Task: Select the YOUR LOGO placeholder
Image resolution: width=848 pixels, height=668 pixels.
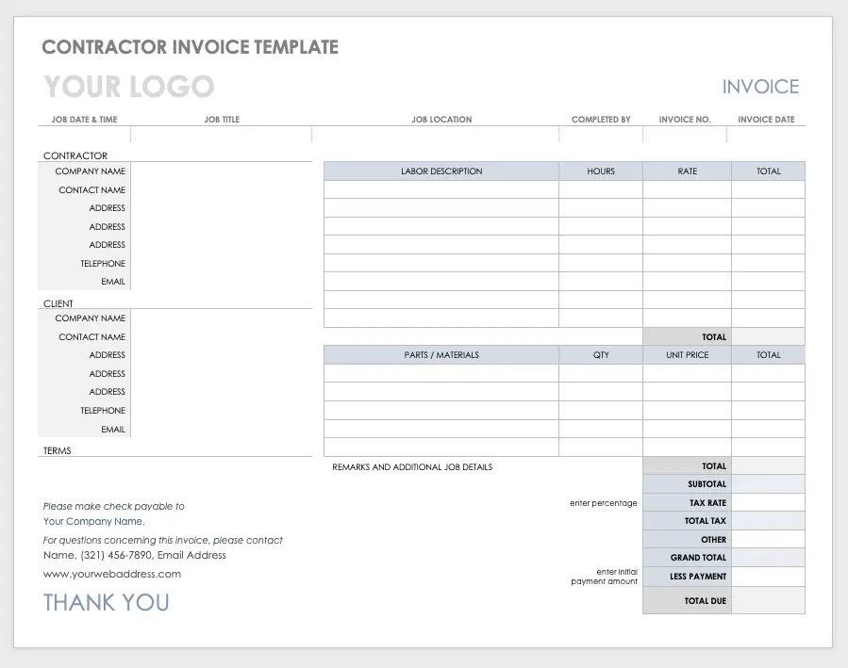Action: (128, 87)
